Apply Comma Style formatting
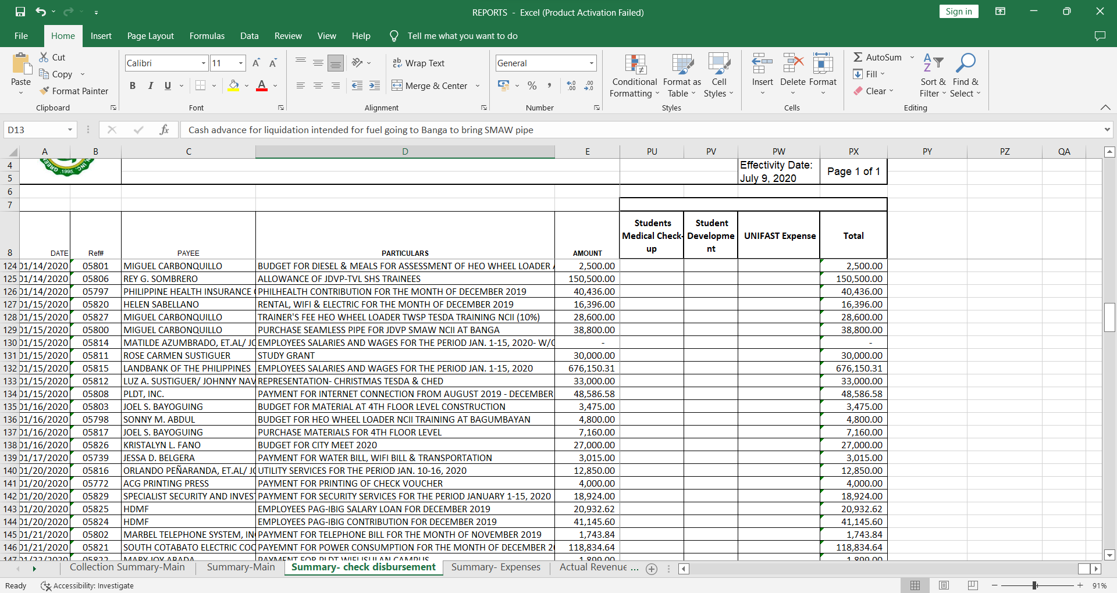This screenshot has height=593, width=1117. (x=549, y=85)
